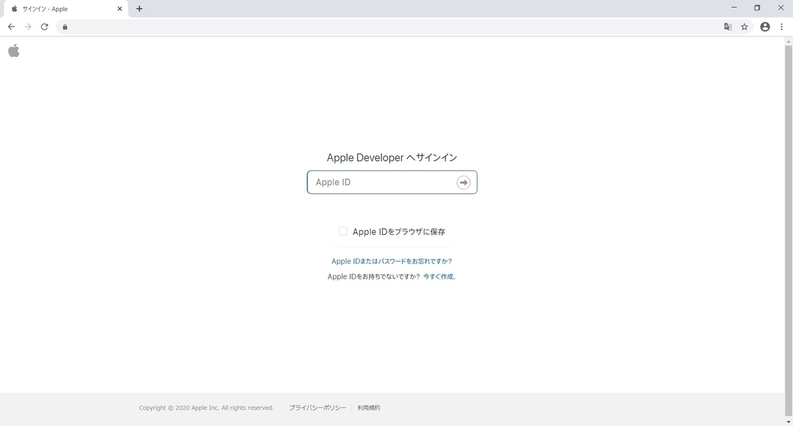Reload the page

tap(44, 26)
